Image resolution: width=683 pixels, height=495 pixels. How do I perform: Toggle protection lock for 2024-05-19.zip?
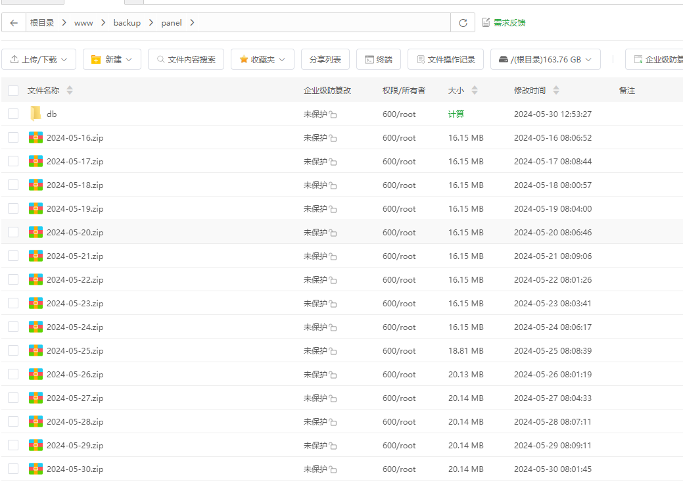pyautogui.click(x=333, y=209)
